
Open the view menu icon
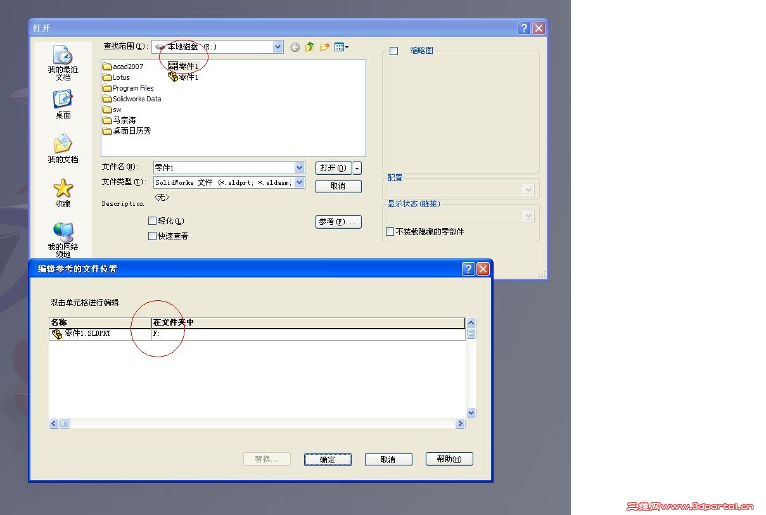(342, 47)
